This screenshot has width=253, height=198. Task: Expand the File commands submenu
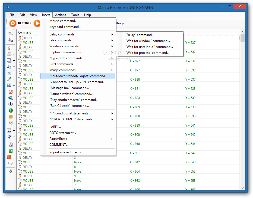coord(78,40)
